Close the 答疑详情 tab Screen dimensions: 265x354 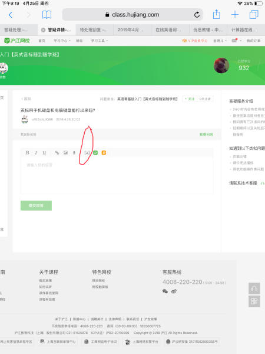[43, 30]
